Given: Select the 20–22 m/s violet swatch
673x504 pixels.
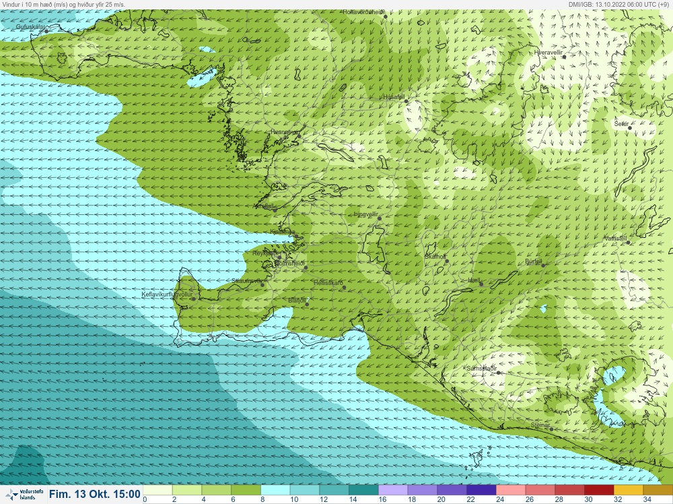Looking at the screenshot, I should point(452,491).
